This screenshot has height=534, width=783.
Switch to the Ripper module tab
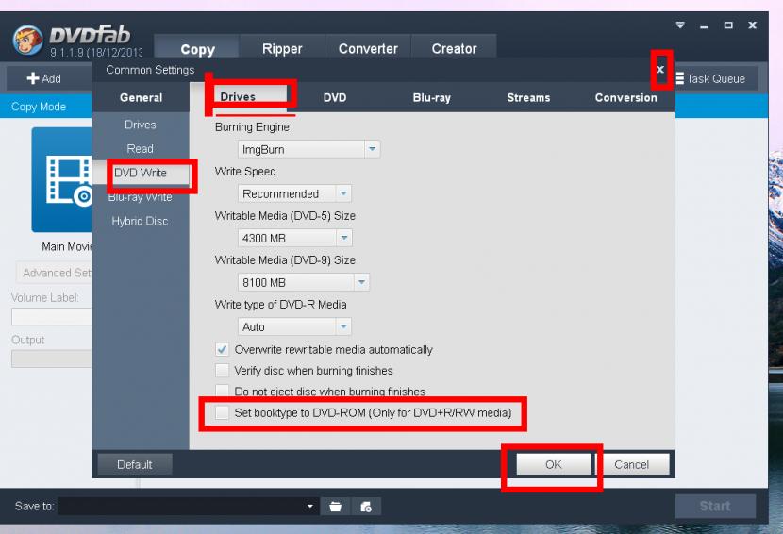pos(282,48)
